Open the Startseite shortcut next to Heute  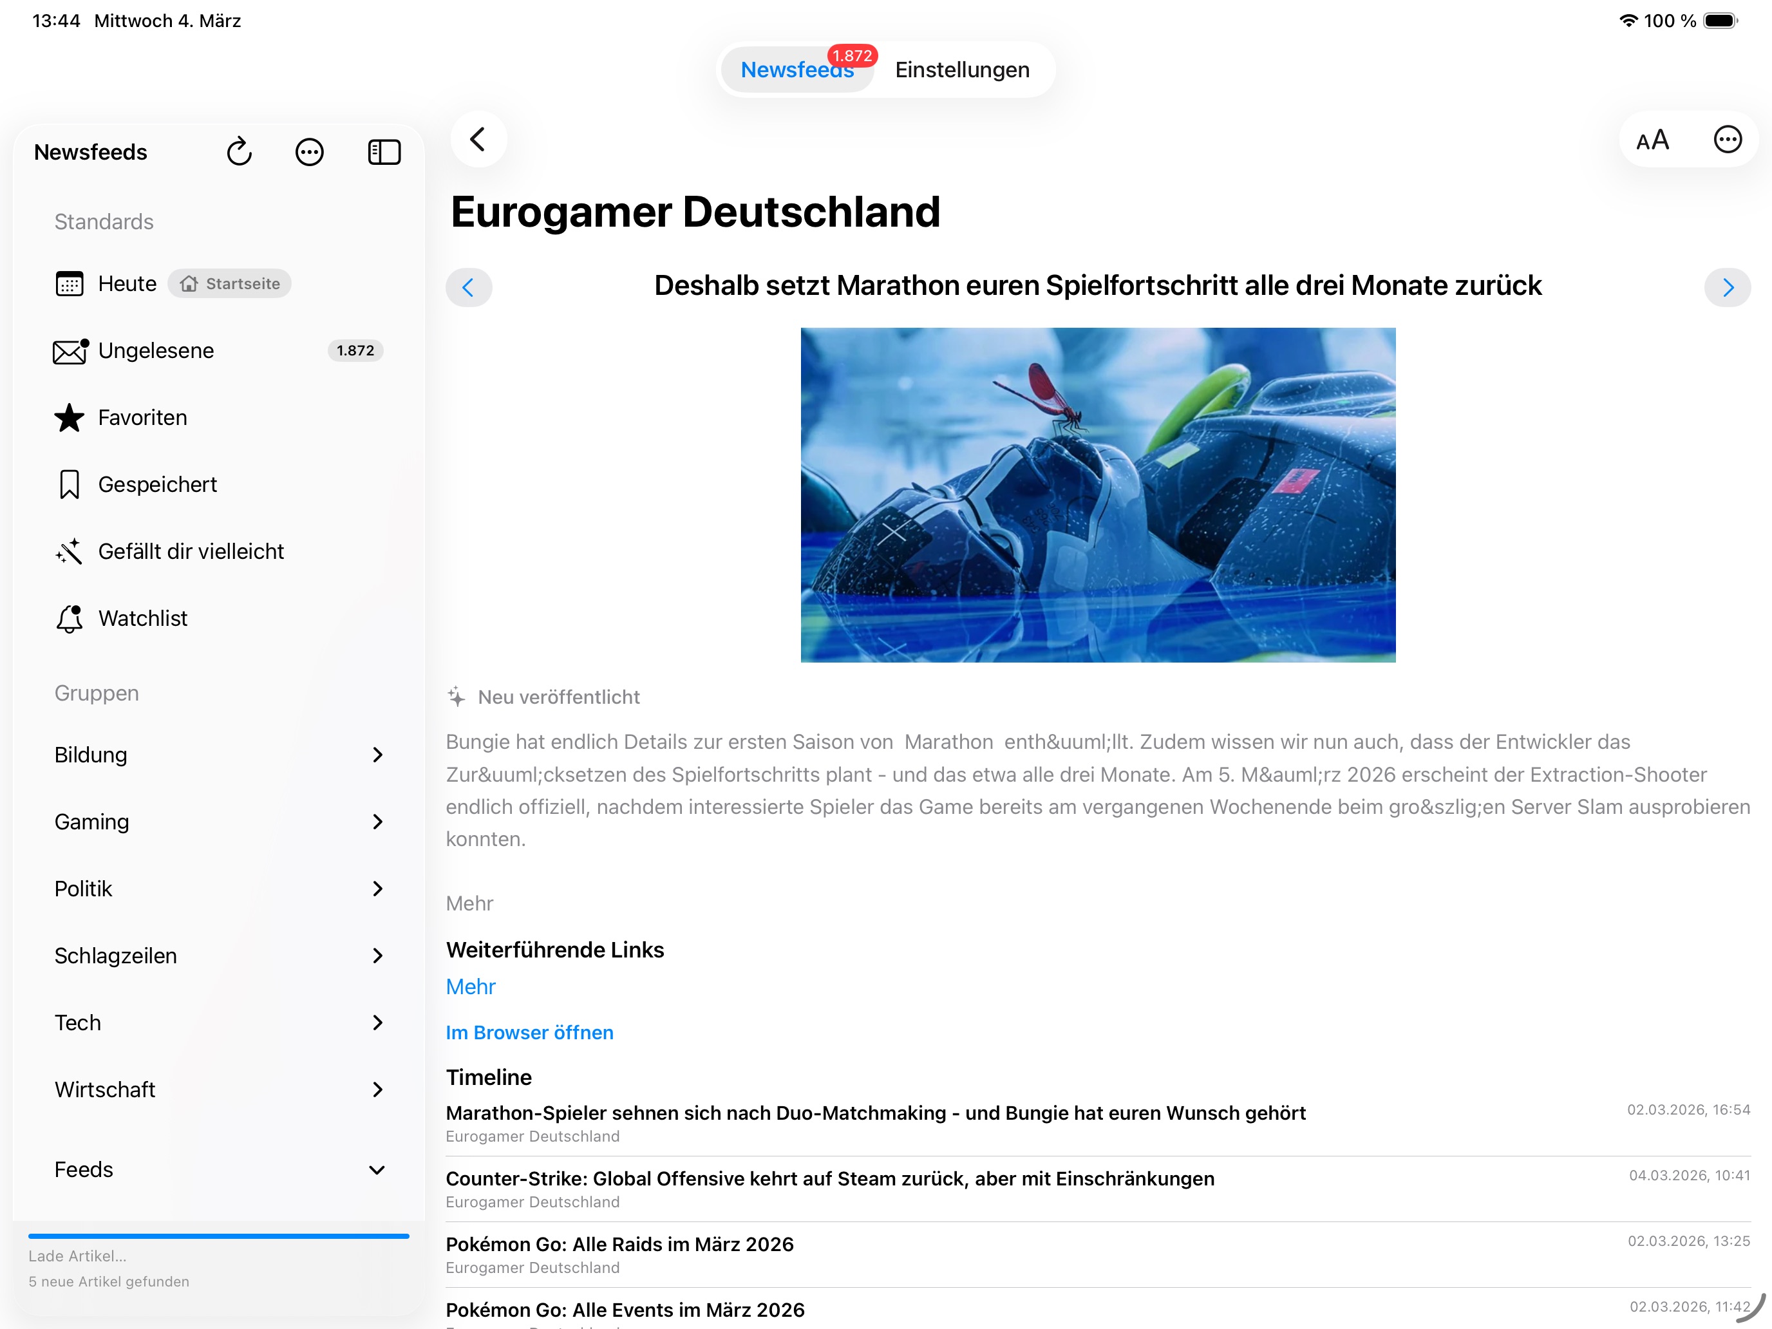click(229, 283)
